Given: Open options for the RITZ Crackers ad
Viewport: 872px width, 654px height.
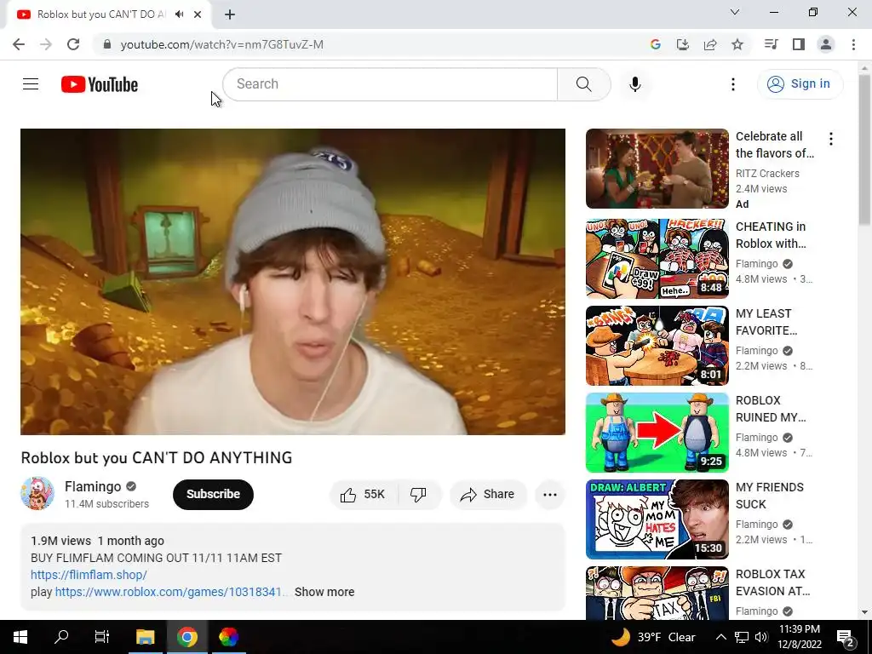Looking at the screenshot, I should (831, 139).
